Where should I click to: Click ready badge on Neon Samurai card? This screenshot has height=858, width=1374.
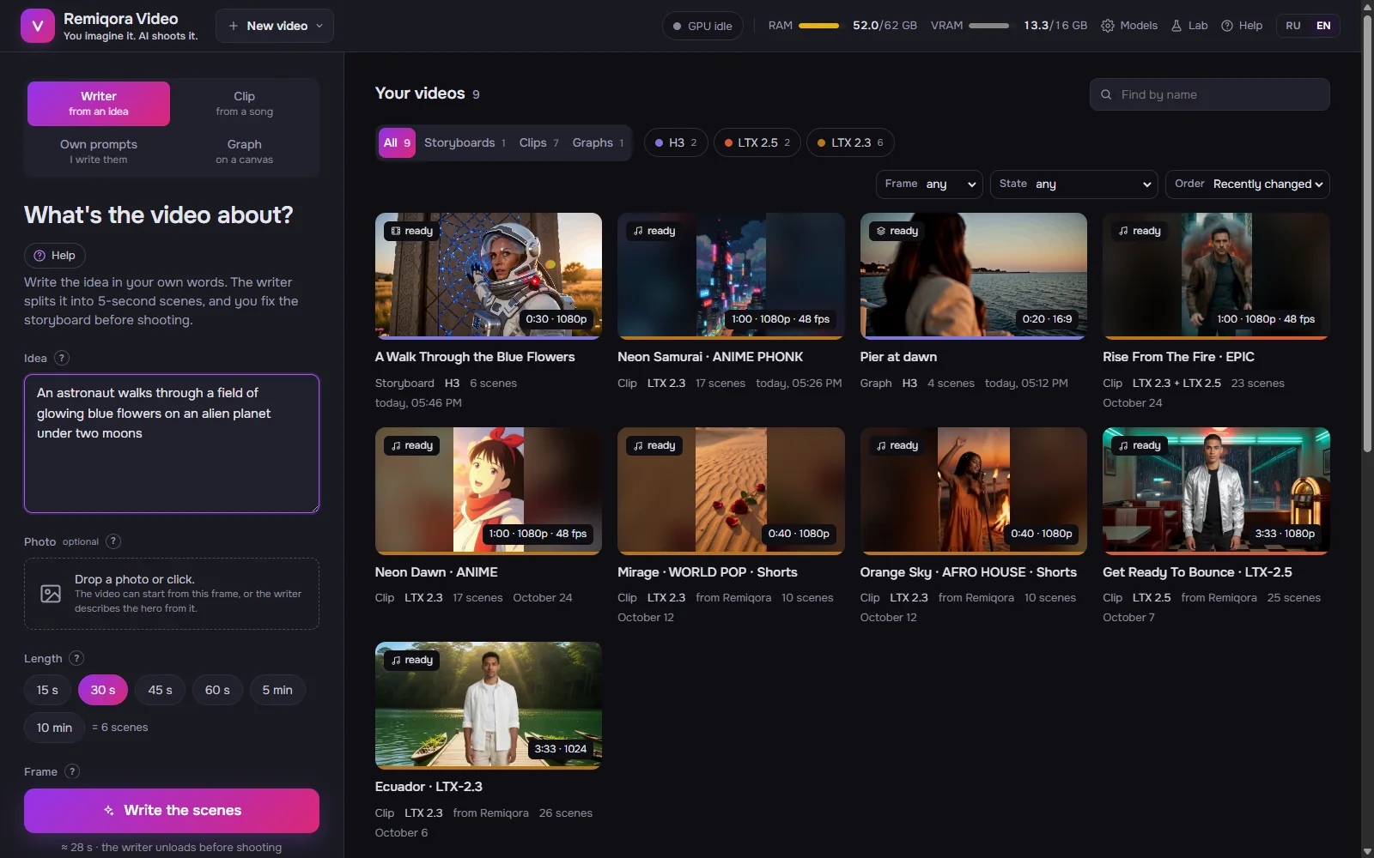[x=654, y=231]
